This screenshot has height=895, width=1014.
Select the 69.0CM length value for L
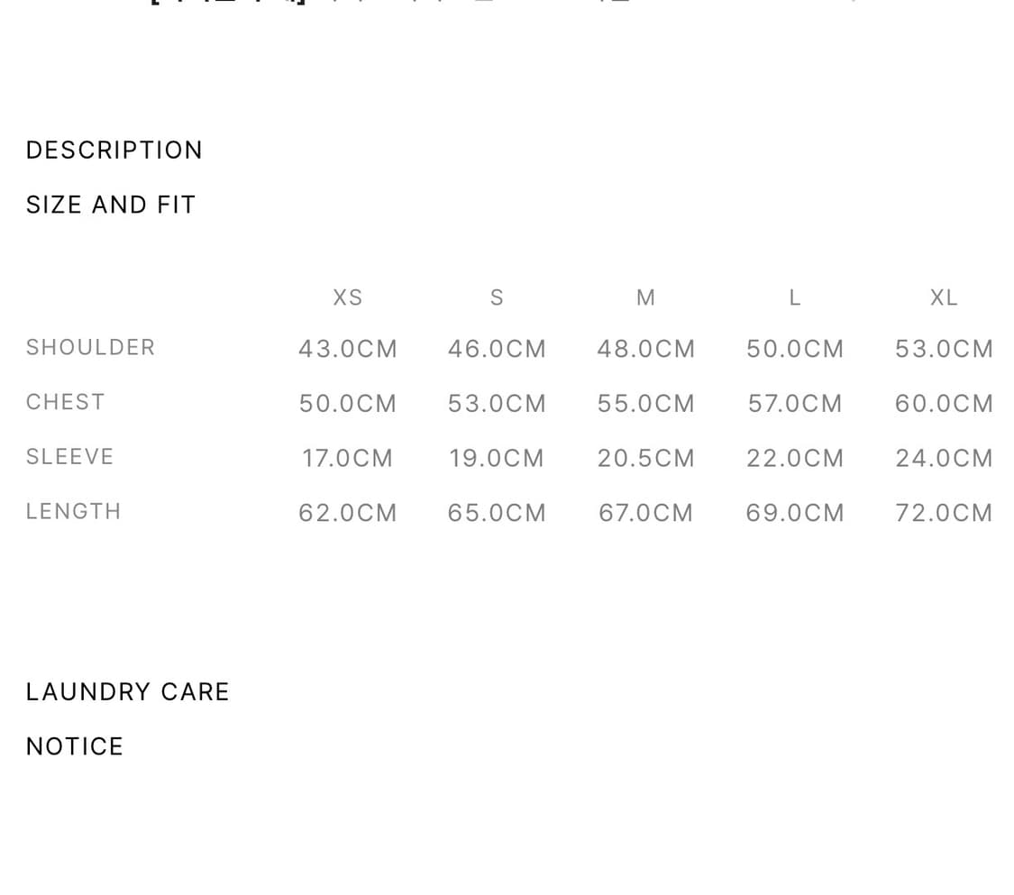[x=795, y=513]
